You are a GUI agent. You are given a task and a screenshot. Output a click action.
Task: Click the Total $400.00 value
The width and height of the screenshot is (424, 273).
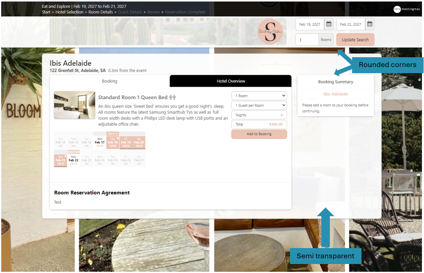point(276,124)
